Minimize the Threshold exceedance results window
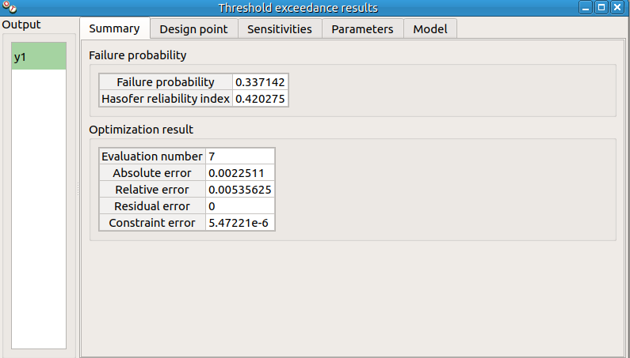Viewport: 630px width, 358px height. 585,8
